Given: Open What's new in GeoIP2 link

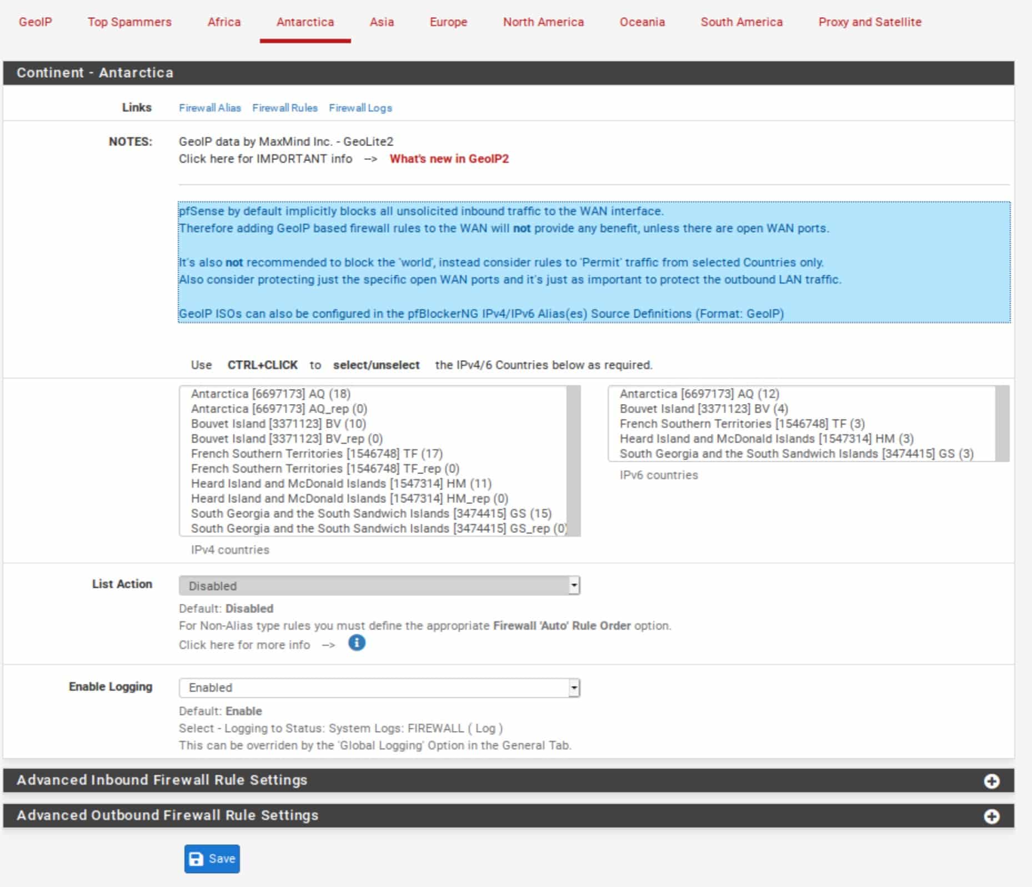Looking at the screenshot, I should pyautogui.click(x=449, y=159).
